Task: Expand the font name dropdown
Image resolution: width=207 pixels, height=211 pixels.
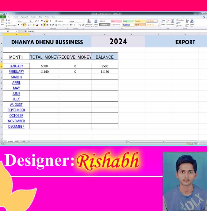Action: point(29,21)
